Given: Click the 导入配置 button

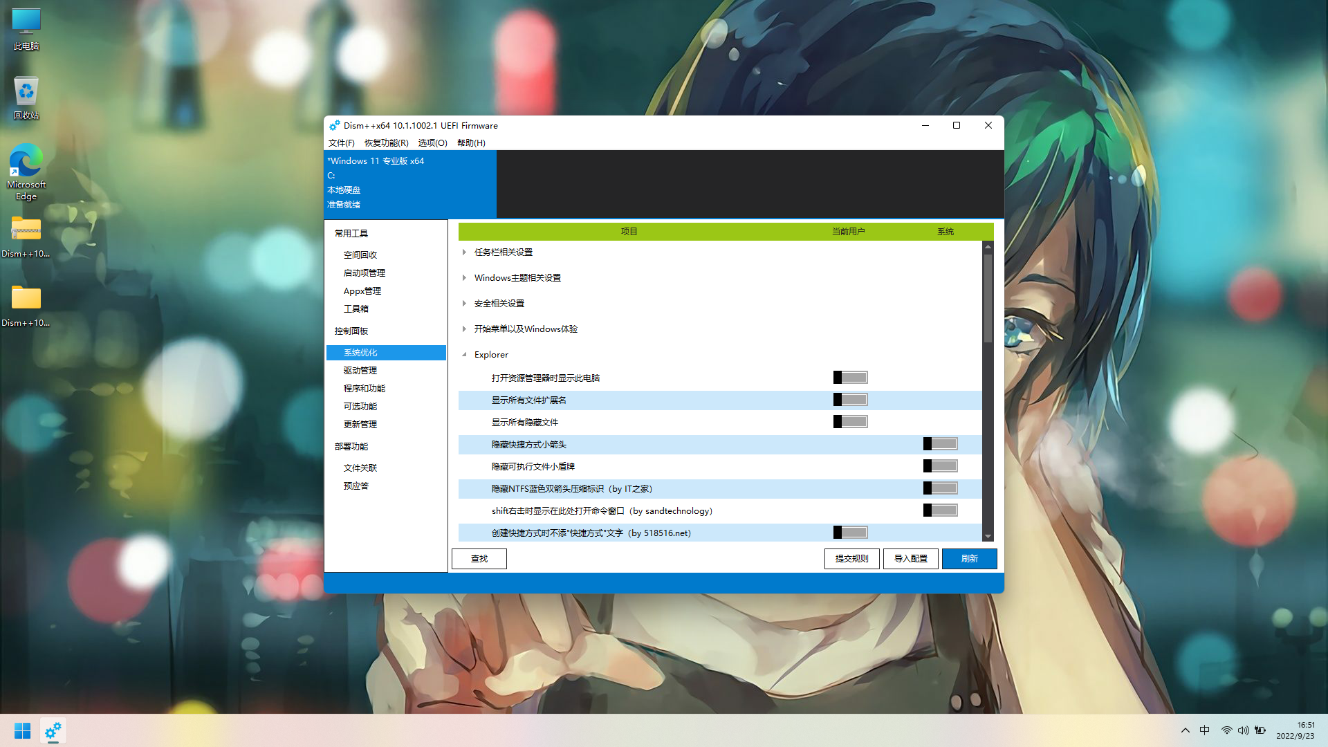Looking at the screenshot, I should (910, 559).
